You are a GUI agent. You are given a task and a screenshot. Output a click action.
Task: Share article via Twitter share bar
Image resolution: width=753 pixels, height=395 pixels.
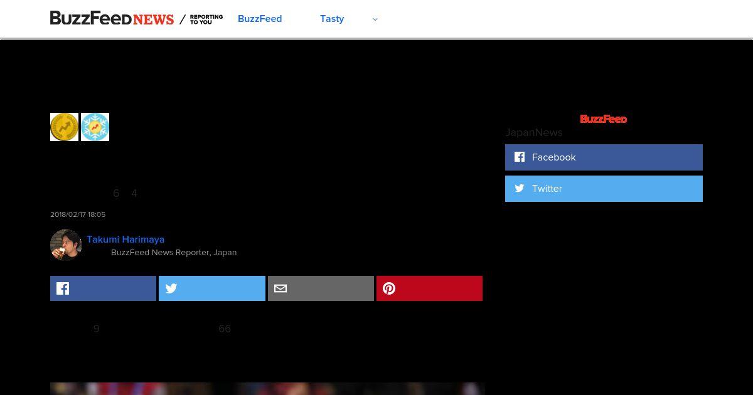coord(212,288)
